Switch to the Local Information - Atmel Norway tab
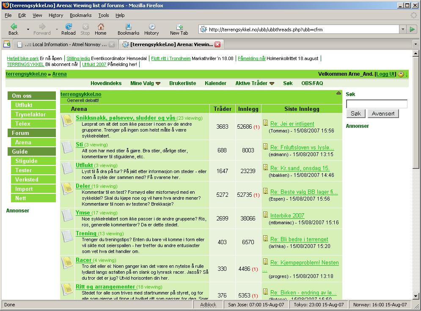Viewport: 421px width, 311px height. click(66, 44)
